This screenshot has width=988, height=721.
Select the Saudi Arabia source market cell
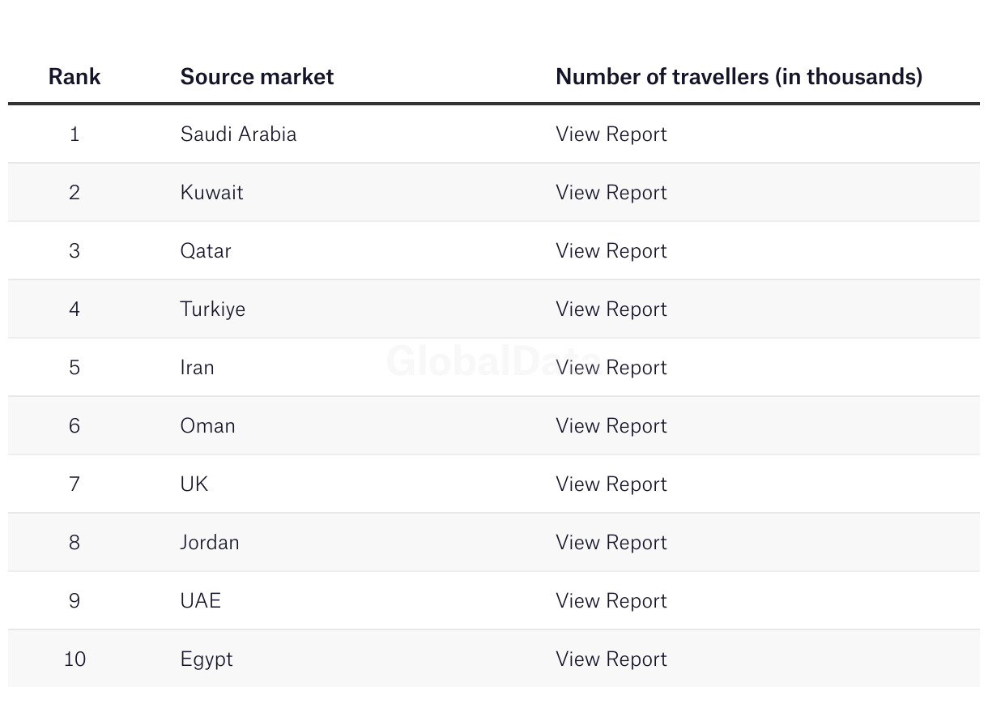tap(238, 134)
